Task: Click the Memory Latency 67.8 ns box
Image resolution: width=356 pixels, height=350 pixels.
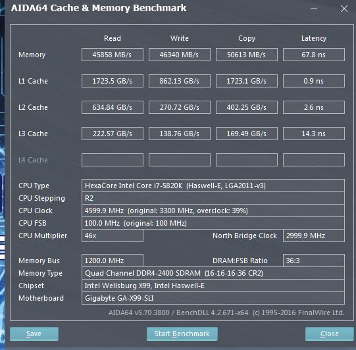Action: tap(314, 55)
